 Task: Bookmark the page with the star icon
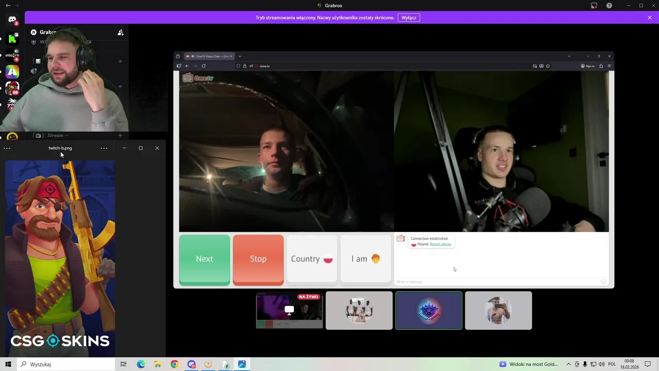tap(548, 66)
